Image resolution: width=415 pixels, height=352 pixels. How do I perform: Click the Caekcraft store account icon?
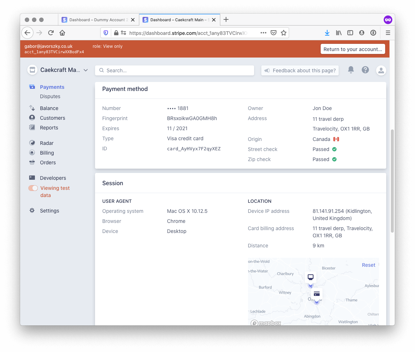tap(32, 70)
